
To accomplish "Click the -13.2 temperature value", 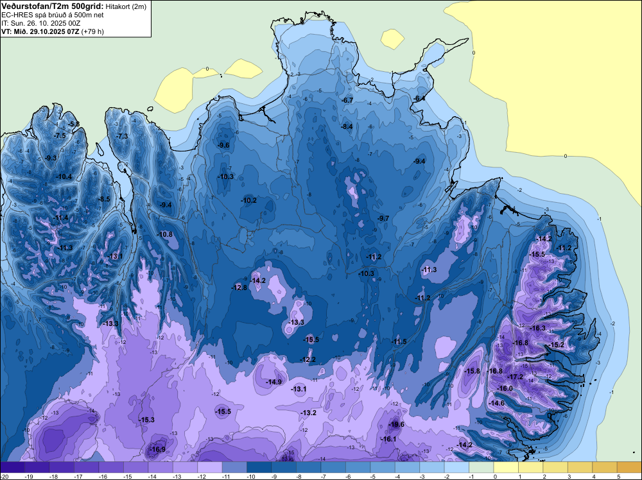I will pyautogui.click(x=308, y=413).
